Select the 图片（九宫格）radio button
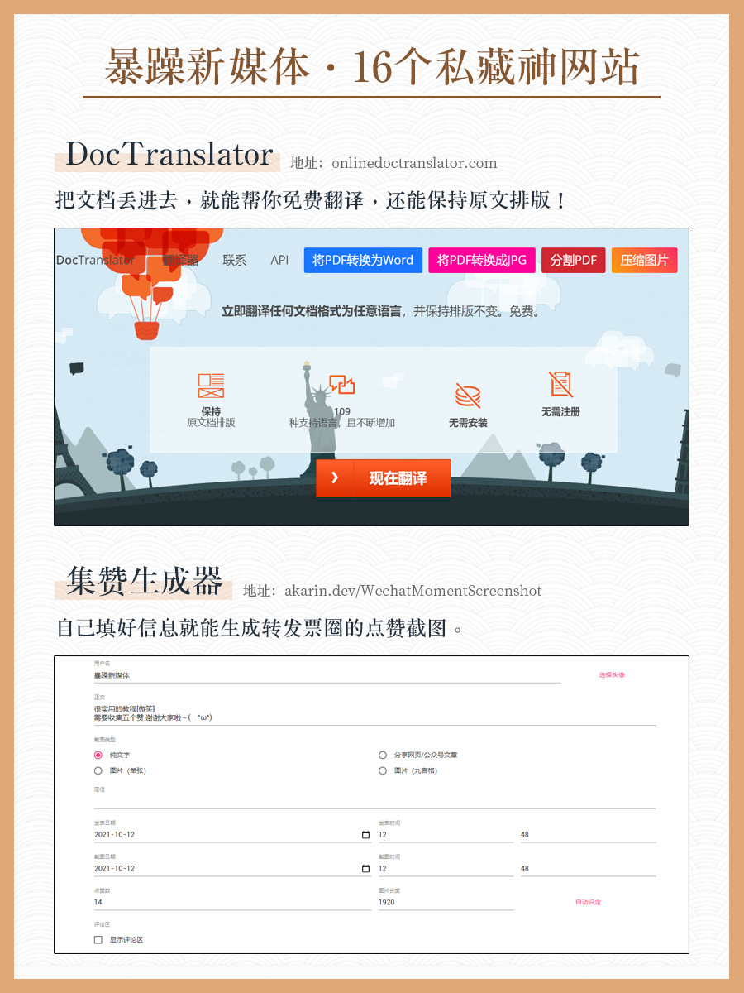744x993 pixels. [x=383, y=770]
